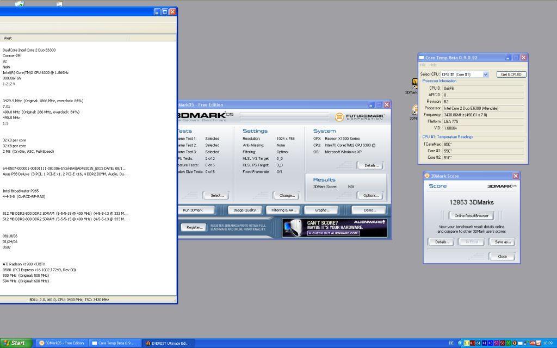
Task: Click the Frequency value 3430.06MHz
Action: click(483, 115)
